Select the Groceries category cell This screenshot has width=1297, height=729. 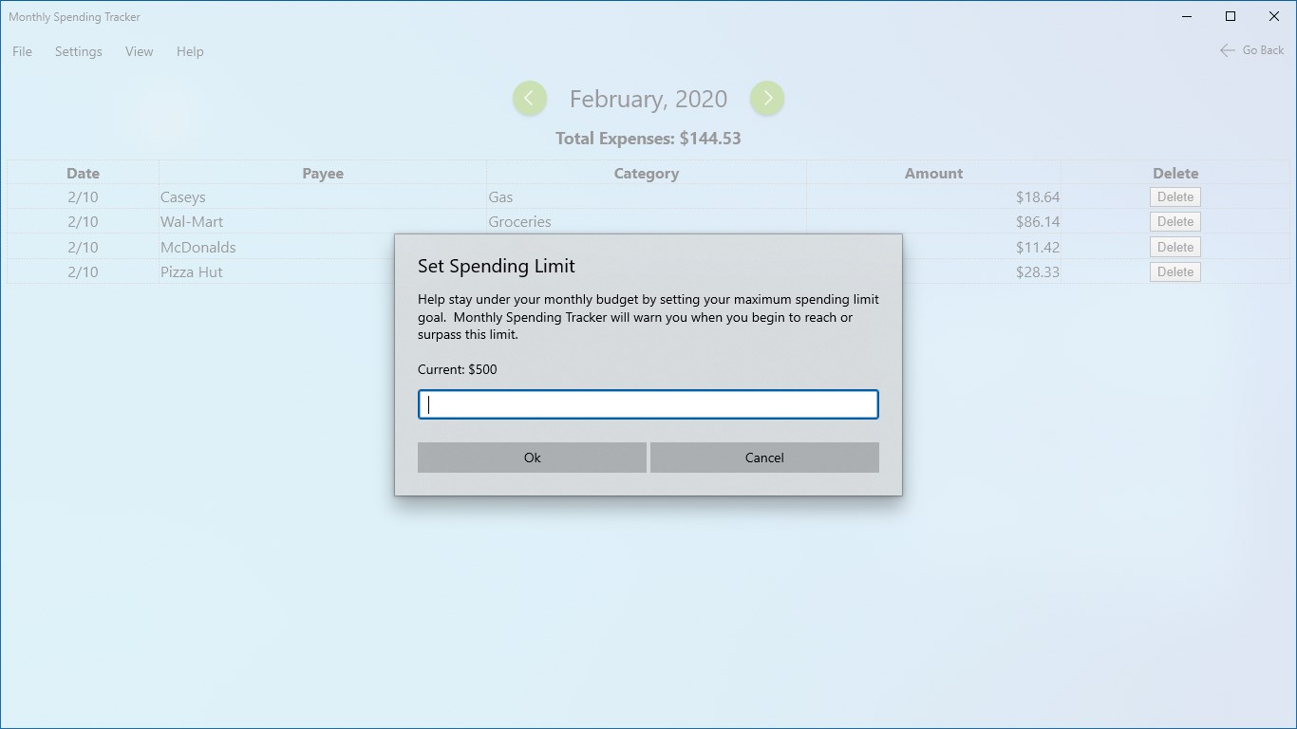pos(647,222)
